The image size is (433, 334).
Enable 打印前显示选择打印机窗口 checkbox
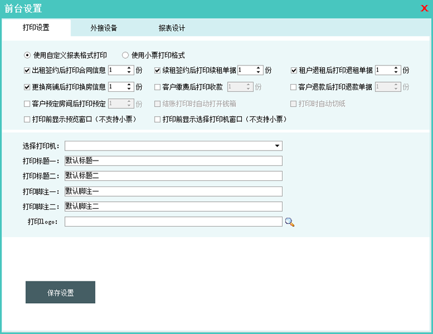[x=158, y=119]
